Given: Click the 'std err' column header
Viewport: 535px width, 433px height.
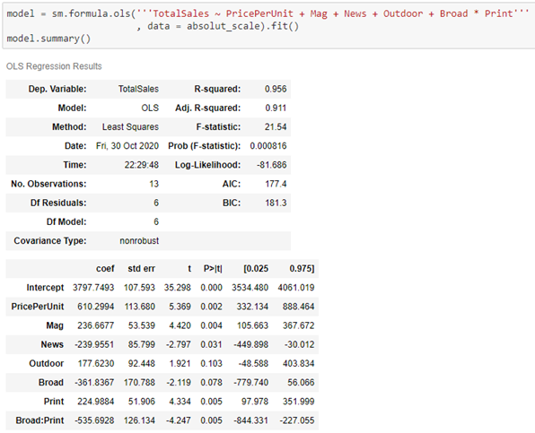Looking at the screenshot, I should click(141, 269).
